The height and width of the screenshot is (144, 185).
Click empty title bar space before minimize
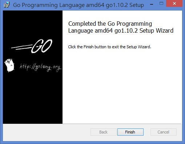coord(146,5)
